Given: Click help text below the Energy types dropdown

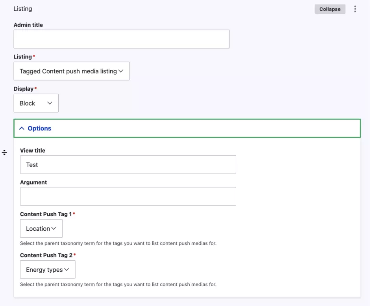Looking at the screenshot, I should click(x=118, y=284).
